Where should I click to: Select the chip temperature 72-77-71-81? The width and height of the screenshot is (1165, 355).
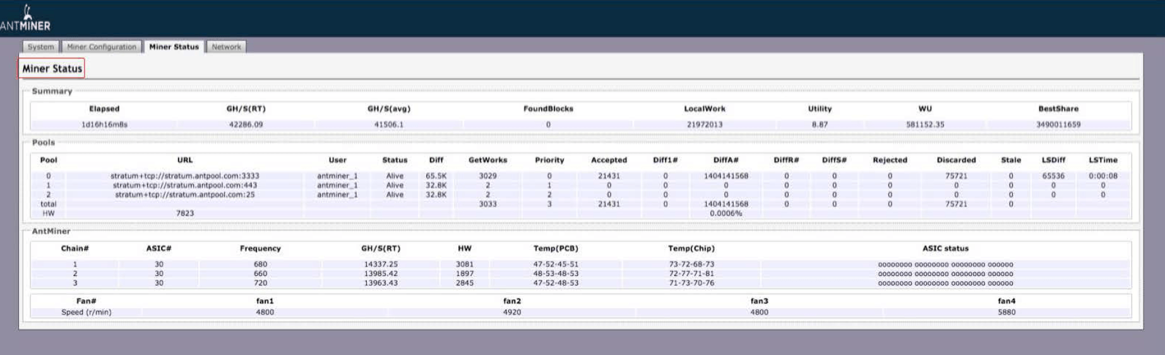tap(691, 274)
